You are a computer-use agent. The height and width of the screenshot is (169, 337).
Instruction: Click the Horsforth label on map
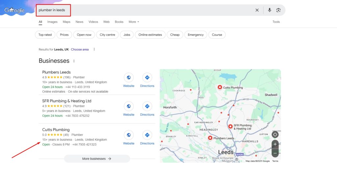coord(170,107)
